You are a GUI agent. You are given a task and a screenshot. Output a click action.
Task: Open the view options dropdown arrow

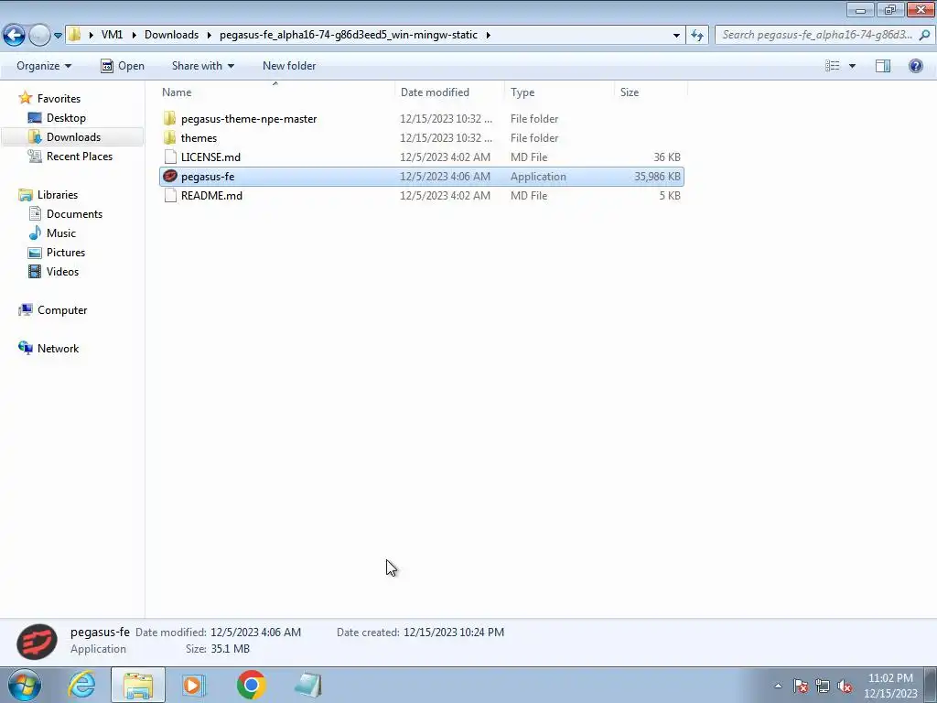click(852, 66)
